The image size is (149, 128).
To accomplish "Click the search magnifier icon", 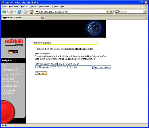I will click(145, 12).
